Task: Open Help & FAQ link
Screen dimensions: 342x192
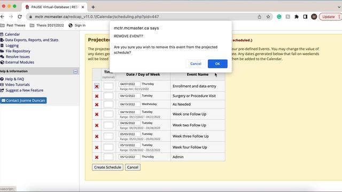Action: coord(14,79)
